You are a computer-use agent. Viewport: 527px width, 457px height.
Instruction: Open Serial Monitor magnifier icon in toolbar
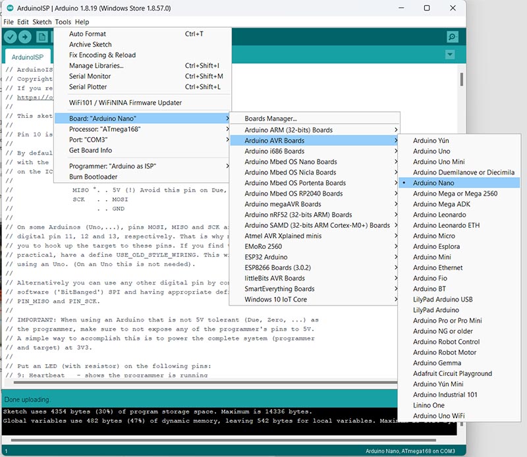(452, 37)
